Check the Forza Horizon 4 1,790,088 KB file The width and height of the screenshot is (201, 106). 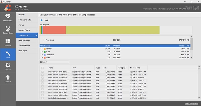coord(42,78)
